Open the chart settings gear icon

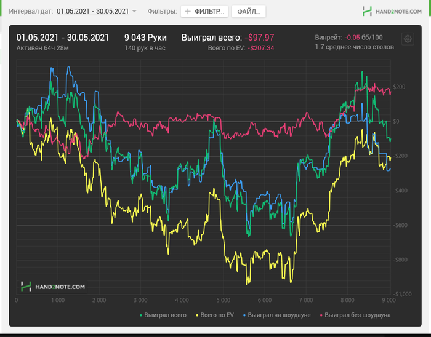pyautogui.click(x=408, y=39)
